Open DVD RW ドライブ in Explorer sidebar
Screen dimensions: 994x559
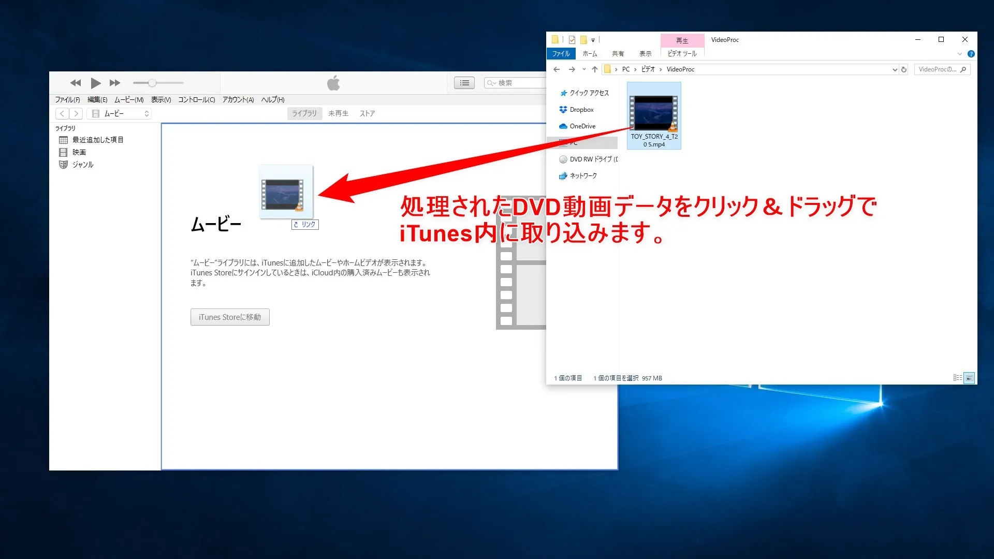(589, 159)
